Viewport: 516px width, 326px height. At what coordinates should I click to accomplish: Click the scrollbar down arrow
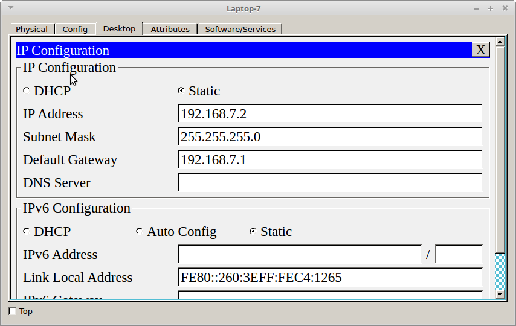tap(500, 295)
